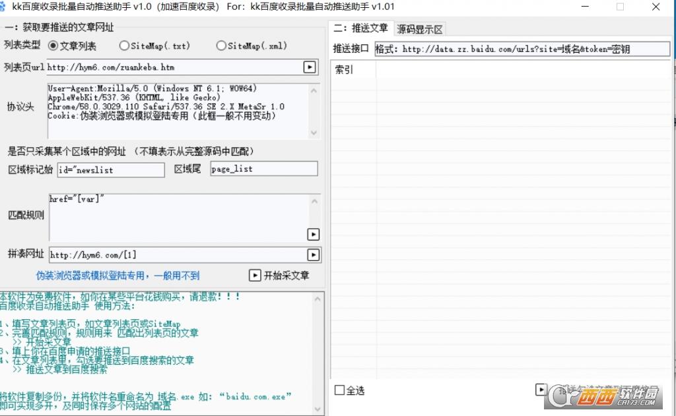Click inside the 匹配规则 text area
The height and width of the screenshot is (416, 676).
pyautogui.click(x=178, y=218)
